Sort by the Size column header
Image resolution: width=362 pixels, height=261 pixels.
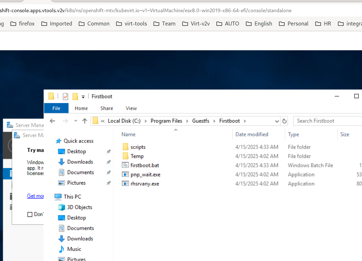[344, 134]
